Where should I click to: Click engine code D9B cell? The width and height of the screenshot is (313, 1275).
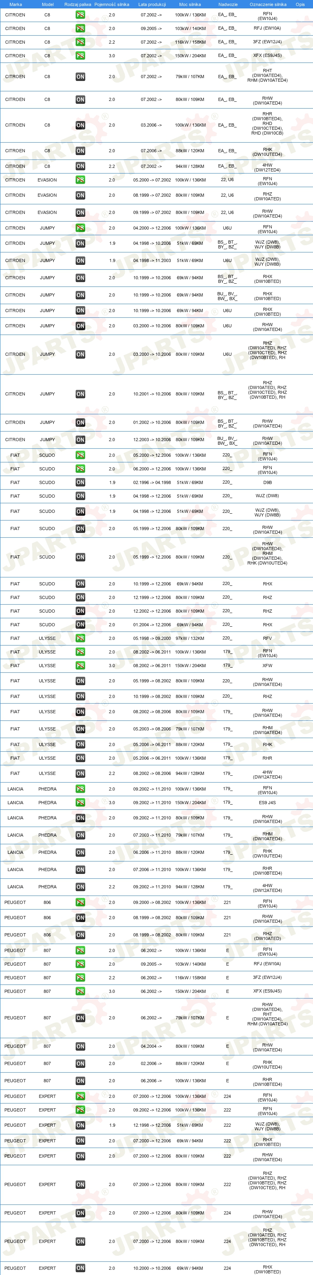pyautogui.click(x=267, y=482)
